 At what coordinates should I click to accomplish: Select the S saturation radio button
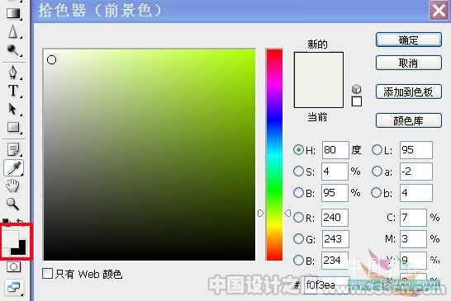coord(298,172)
